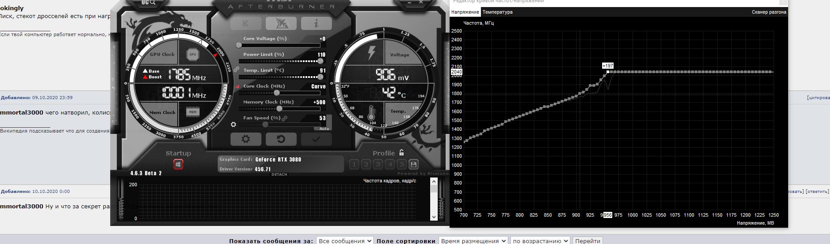Click the 09.10.2020 23:59 post date

click(x=52, y=98)
